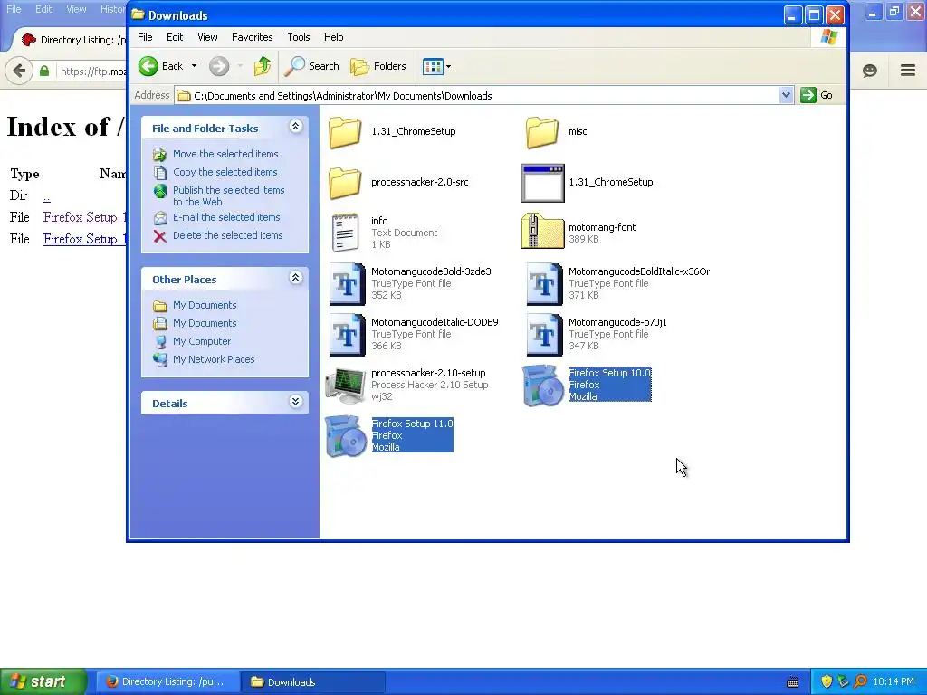The image size is (927, 695).
Task: Open Firefox hamburger menu
Action: coord(908,71)
